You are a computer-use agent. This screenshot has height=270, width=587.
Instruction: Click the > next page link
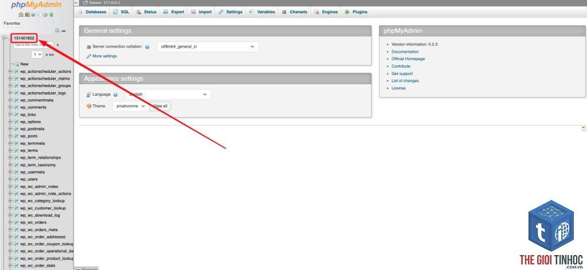pyautogui.click(x=47, y=54)
